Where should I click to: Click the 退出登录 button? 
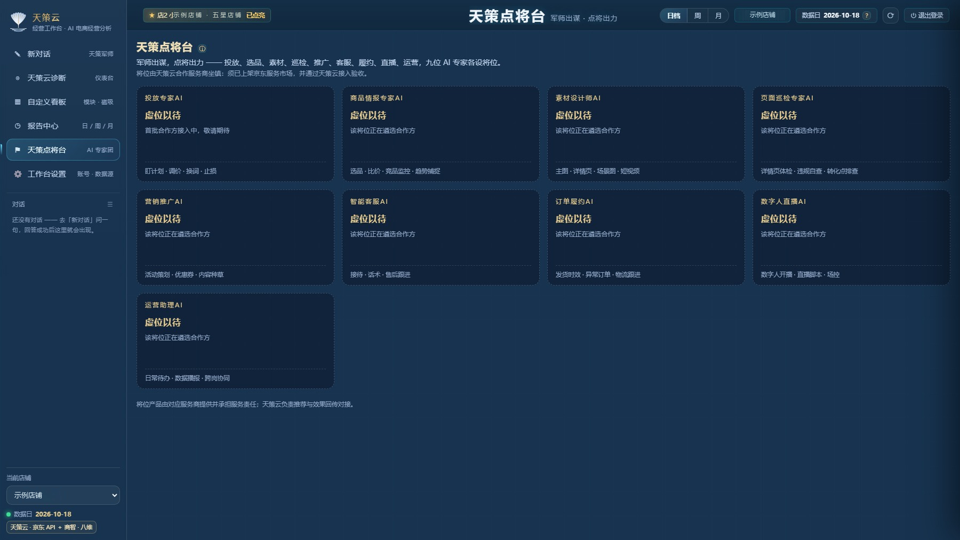pos(926,15)
